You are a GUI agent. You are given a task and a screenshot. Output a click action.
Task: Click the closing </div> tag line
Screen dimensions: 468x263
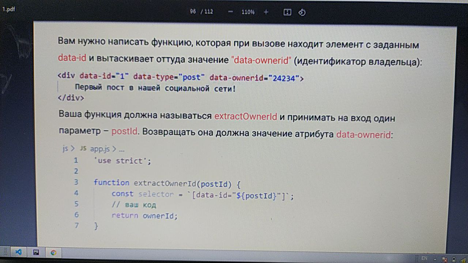tap(71, 98)
